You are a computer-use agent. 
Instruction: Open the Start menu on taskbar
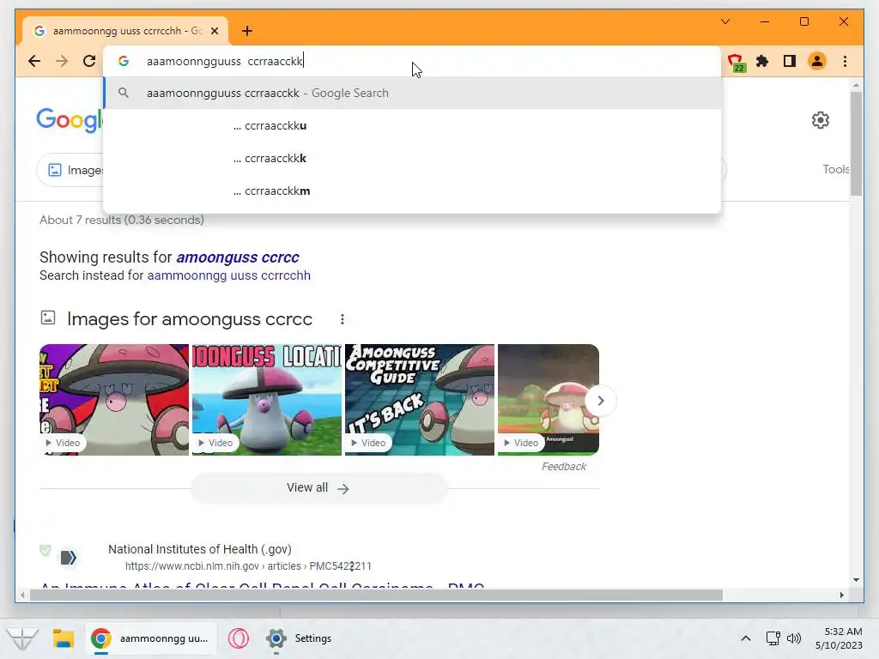[x=22, y=638]
